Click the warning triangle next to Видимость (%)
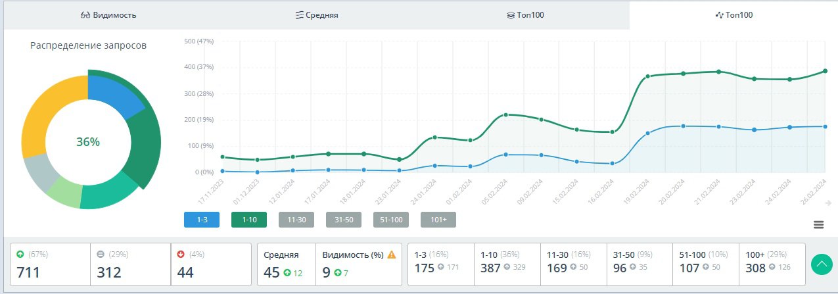Screen dimensions: 838x294 [x=392, y=255]
